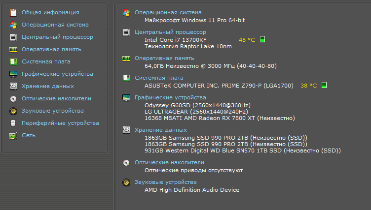The height and width of the screenshot is (210, 371).
Task: Click the CPU chip icon in sidebar
Action: click(13, 37)
